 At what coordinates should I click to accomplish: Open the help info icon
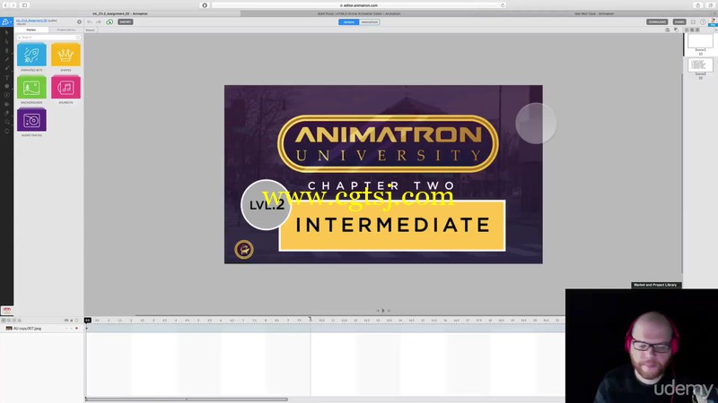[703, 21]
